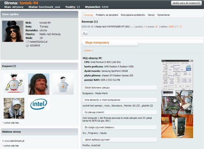Image resolution: width=204 pixels, height=149 pixels.
Task: Click the 'Moje komputery' heading
Action: (97, 42)
